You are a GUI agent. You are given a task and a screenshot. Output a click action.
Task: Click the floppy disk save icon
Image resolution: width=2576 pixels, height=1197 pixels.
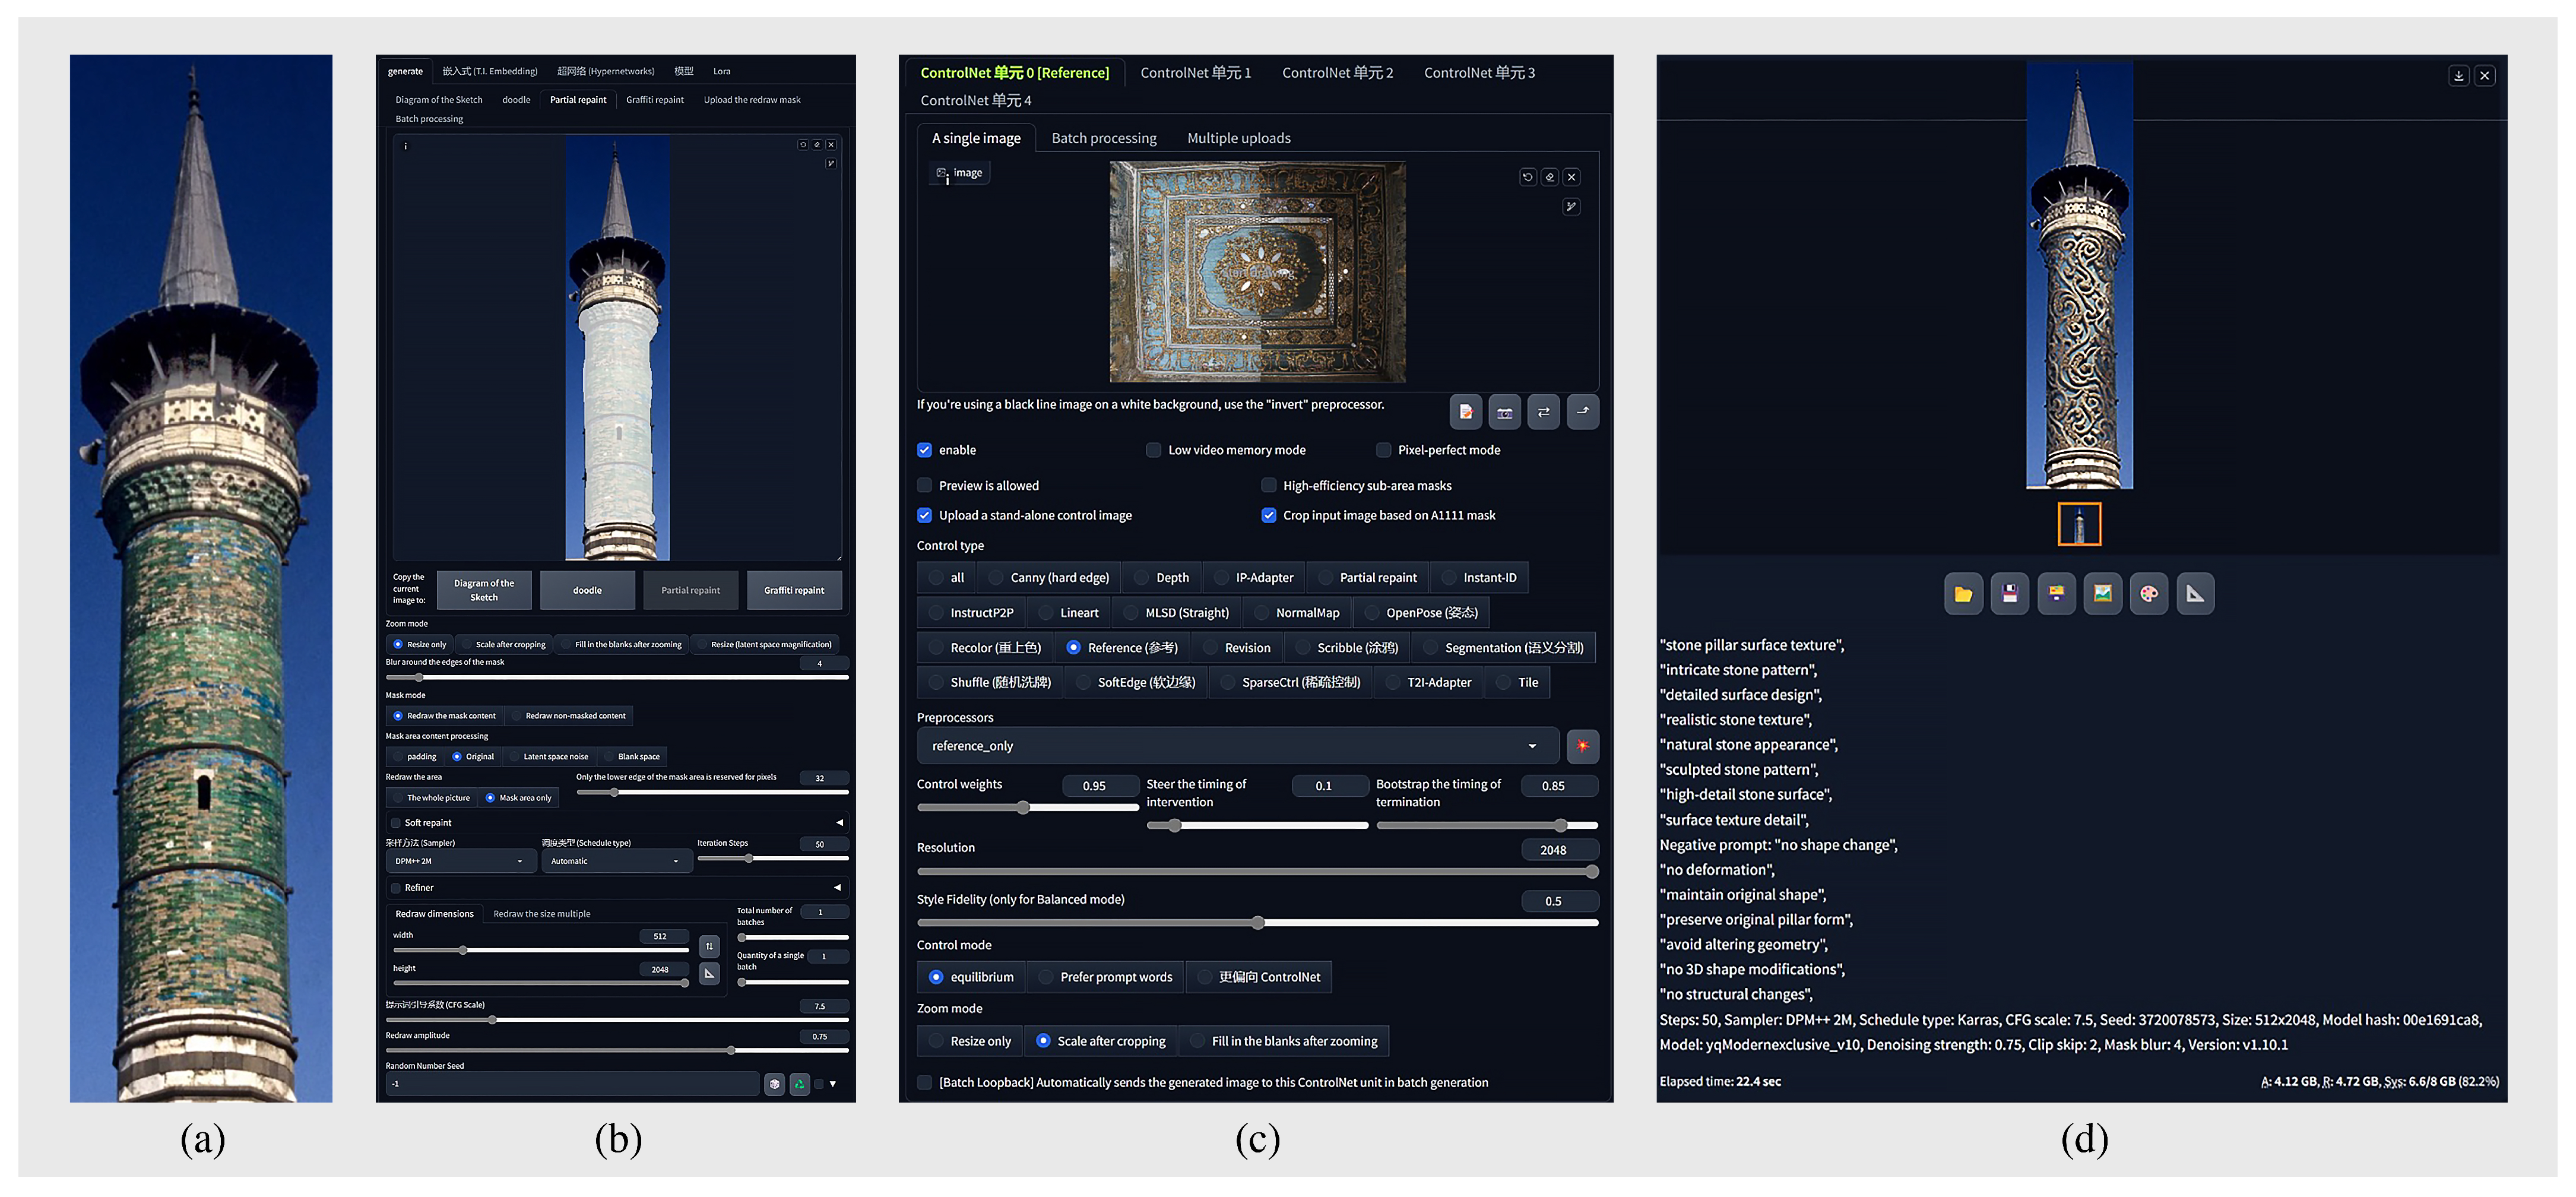pos(2009,594)
